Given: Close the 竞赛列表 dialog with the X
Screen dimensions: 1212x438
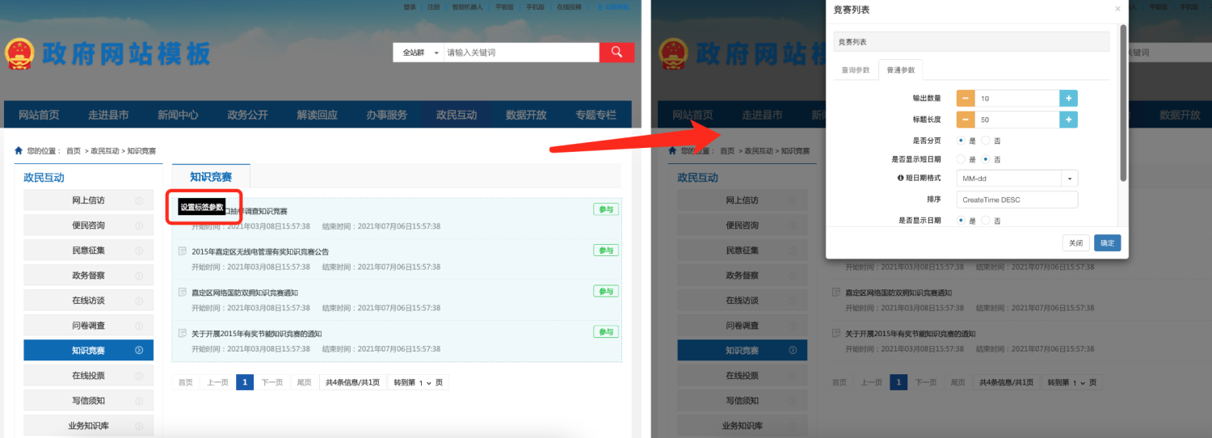Looking at the screenshot, I should pos(1117,9).
